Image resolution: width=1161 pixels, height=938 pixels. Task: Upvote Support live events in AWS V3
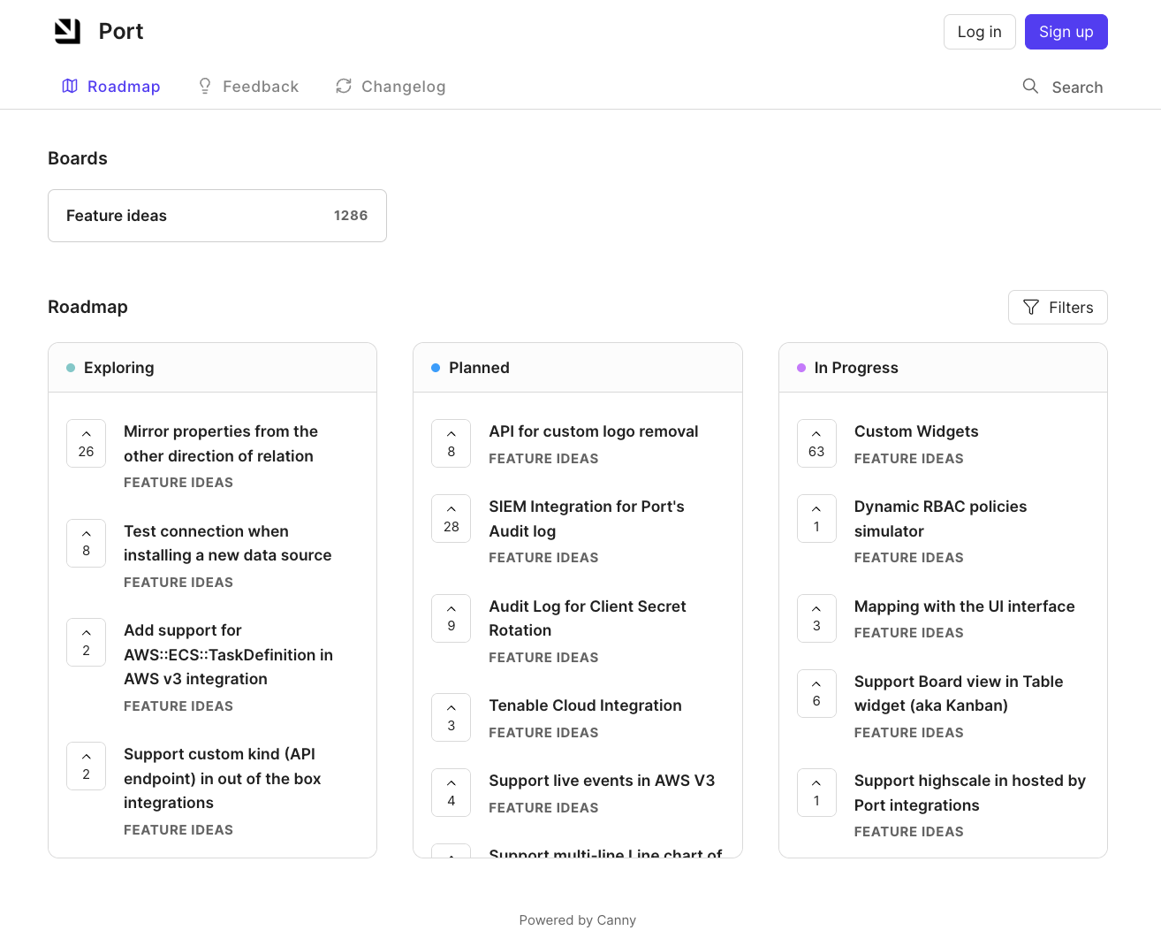point(451,792)
